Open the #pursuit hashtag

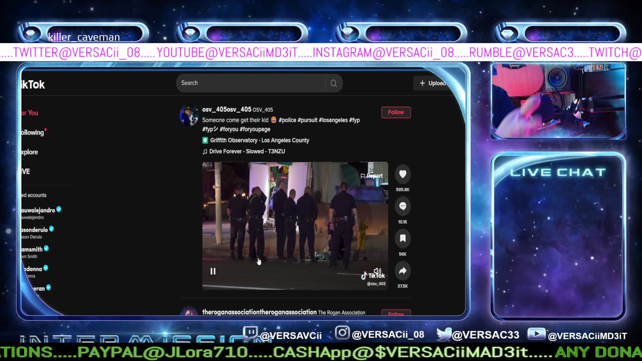pyautogui.click(x=307, y=120)
